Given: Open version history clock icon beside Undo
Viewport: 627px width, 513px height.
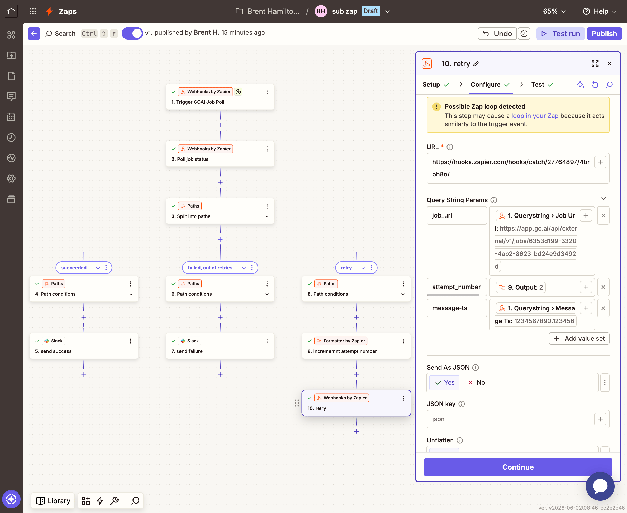Looking at the screenshot, I should coord(524,34).
